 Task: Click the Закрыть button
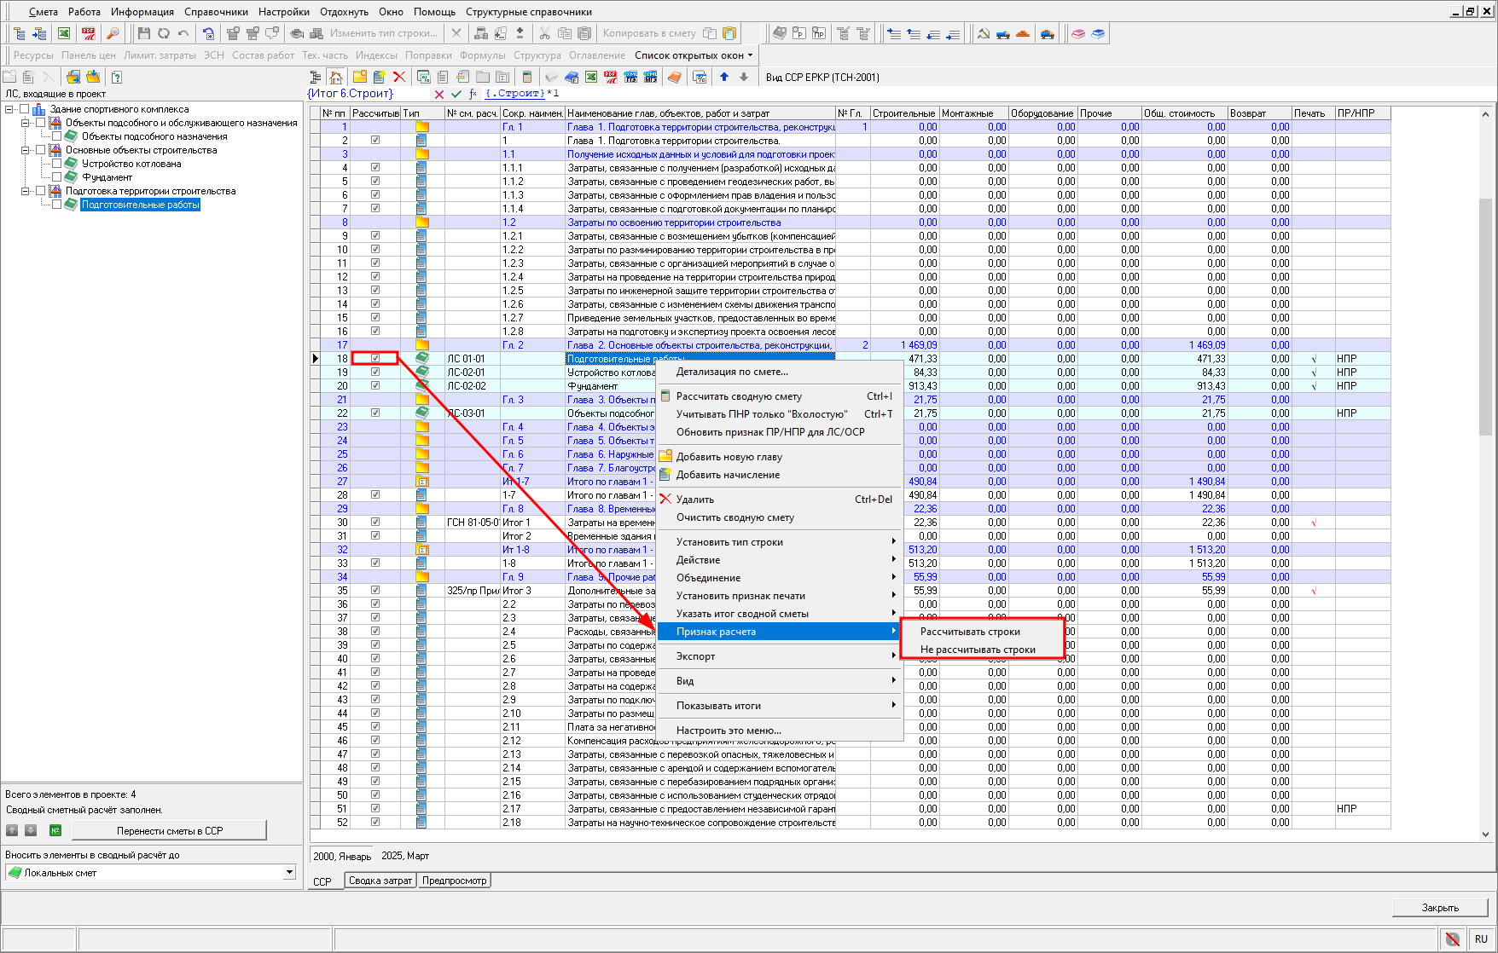tap(1439, 908)
